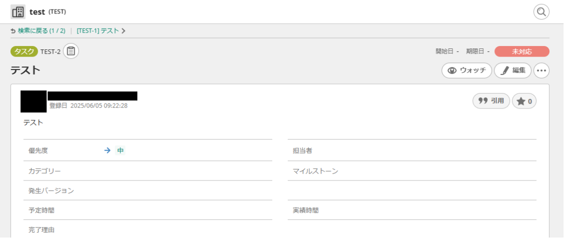
Task: Click the project building icon
Action: click(18, 11)
